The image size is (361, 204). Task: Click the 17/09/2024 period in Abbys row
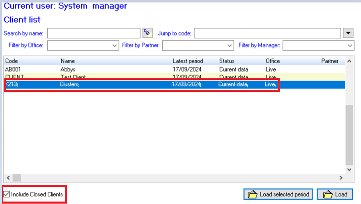click(x=187, y=69)
